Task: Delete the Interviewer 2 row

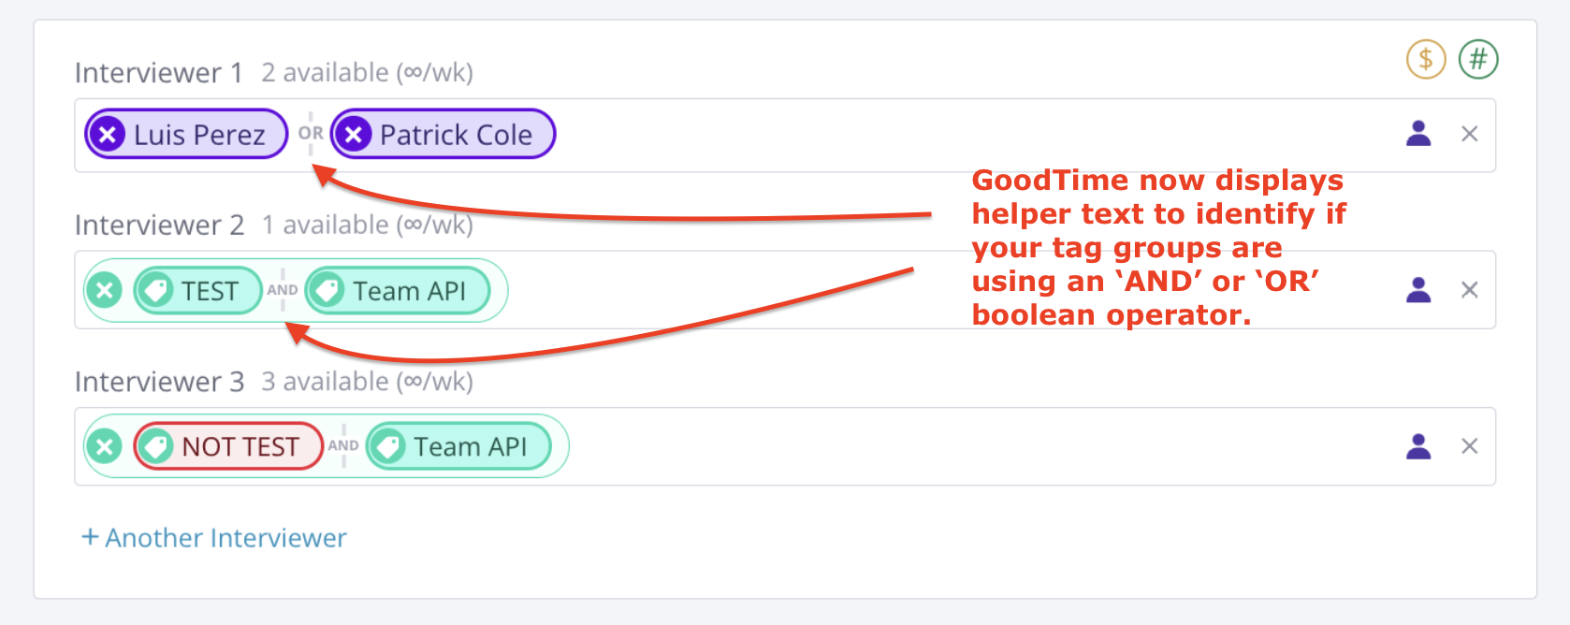Action: point(1469,290)
